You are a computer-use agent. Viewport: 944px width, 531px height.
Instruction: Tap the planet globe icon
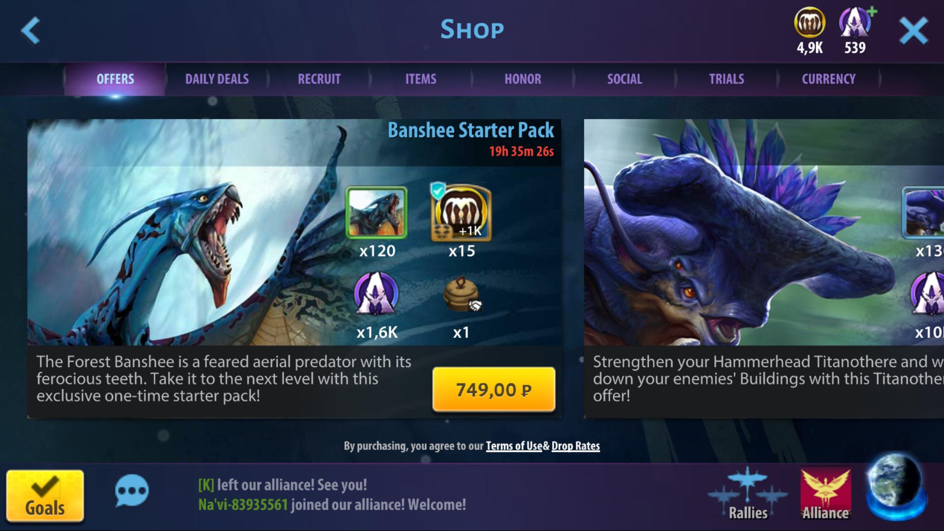click(895, 488)
